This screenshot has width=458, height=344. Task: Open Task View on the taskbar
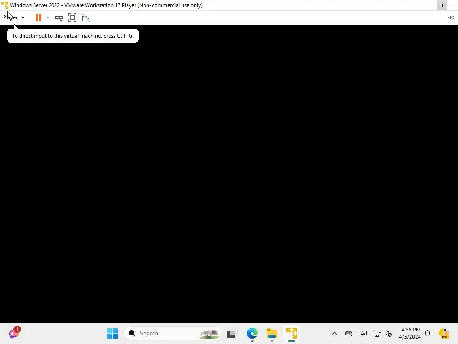(x=231, y=333)
